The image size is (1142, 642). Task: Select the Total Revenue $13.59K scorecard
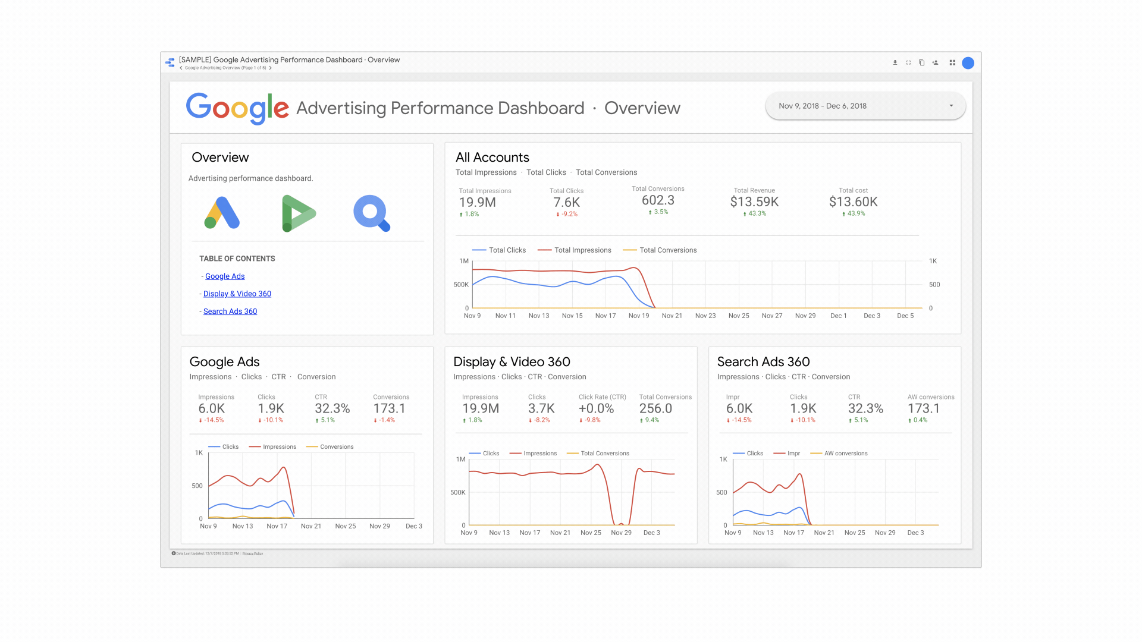click(x=754, y=202)
